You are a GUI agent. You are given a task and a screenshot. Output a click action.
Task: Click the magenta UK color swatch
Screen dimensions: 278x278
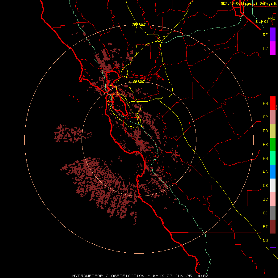coord(273,48)
